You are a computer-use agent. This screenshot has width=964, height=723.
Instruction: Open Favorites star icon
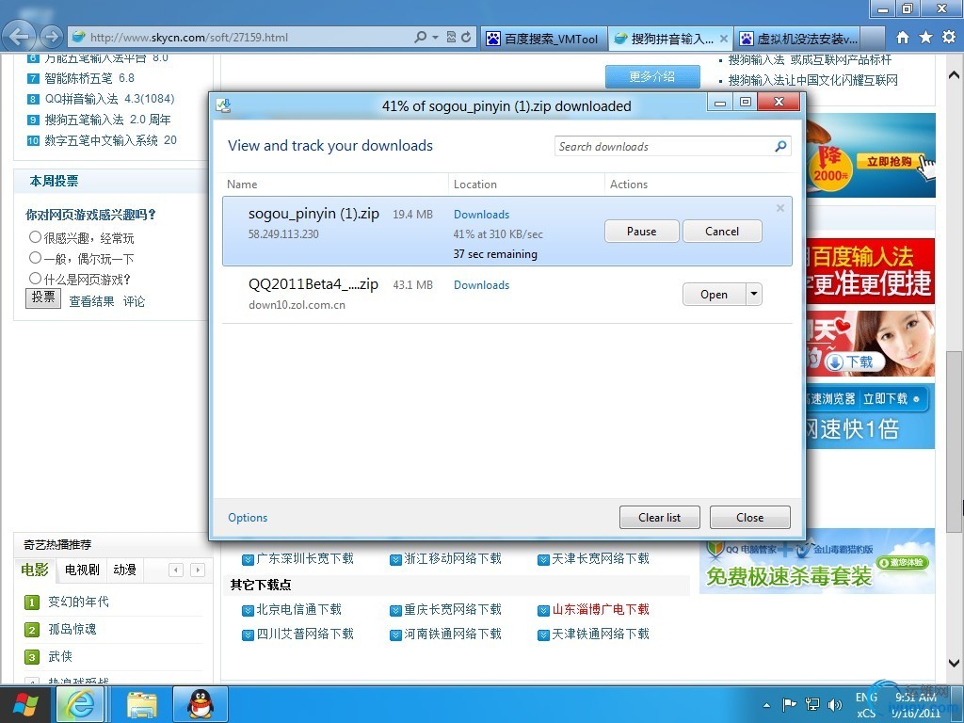coord(925,38)
